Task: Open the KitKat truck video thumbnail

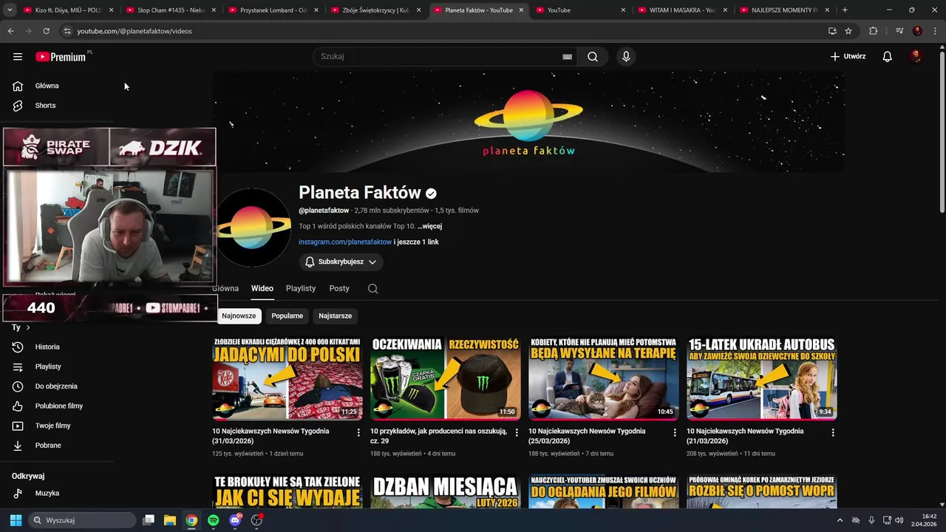Action: click(x=287, y=378)
